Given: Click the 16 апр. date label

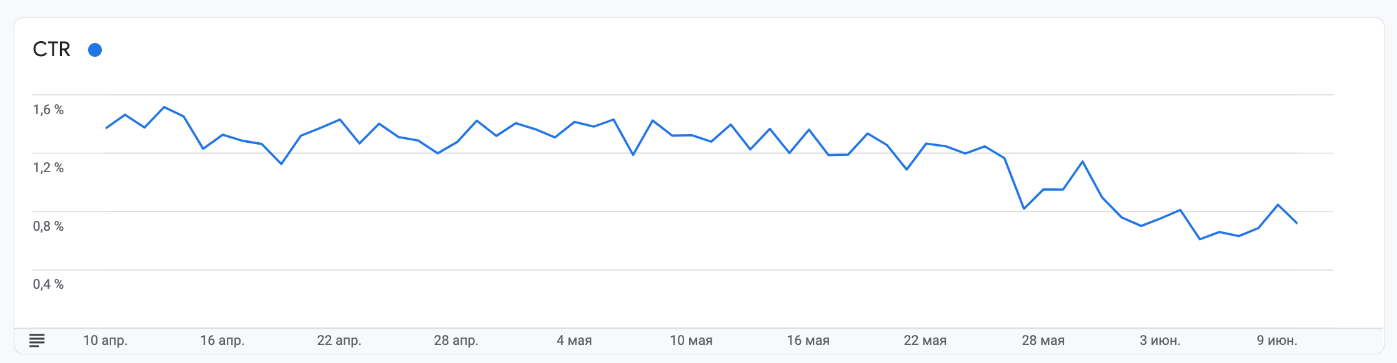Looking at the screenshot, I should click(x=222, y=341).
